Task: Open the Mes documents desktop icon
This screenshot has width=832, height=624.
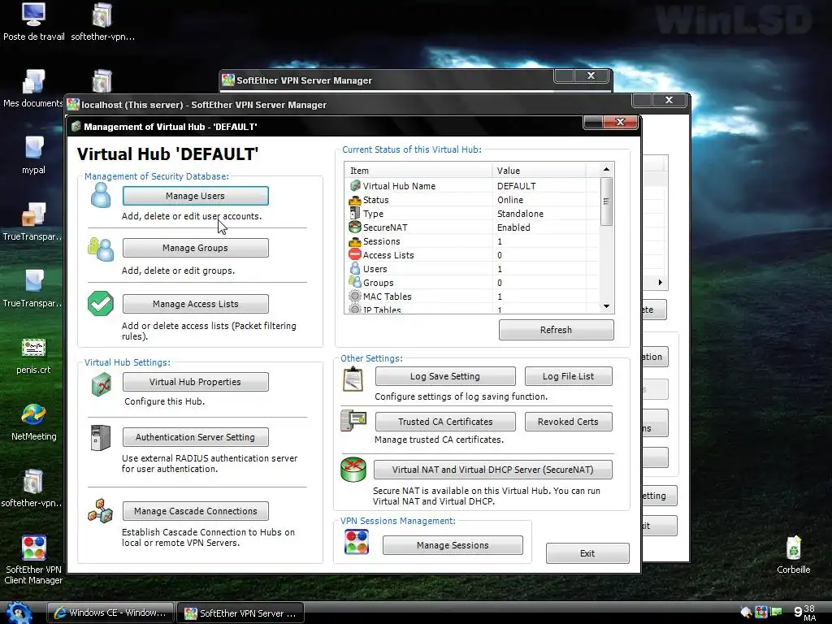Action: point(32,89)
